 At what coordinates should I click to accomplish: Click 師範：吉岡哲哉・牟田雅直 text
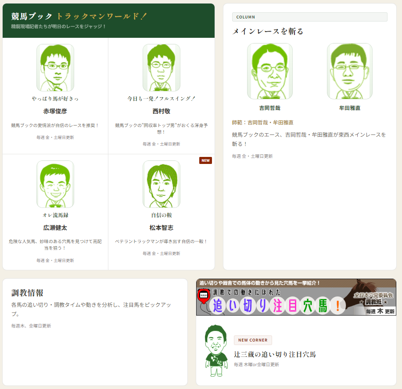[x=262, y=123]
